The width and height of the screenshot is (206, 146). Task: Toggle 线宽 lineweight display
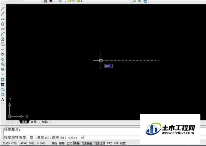(x=123, y=143)
